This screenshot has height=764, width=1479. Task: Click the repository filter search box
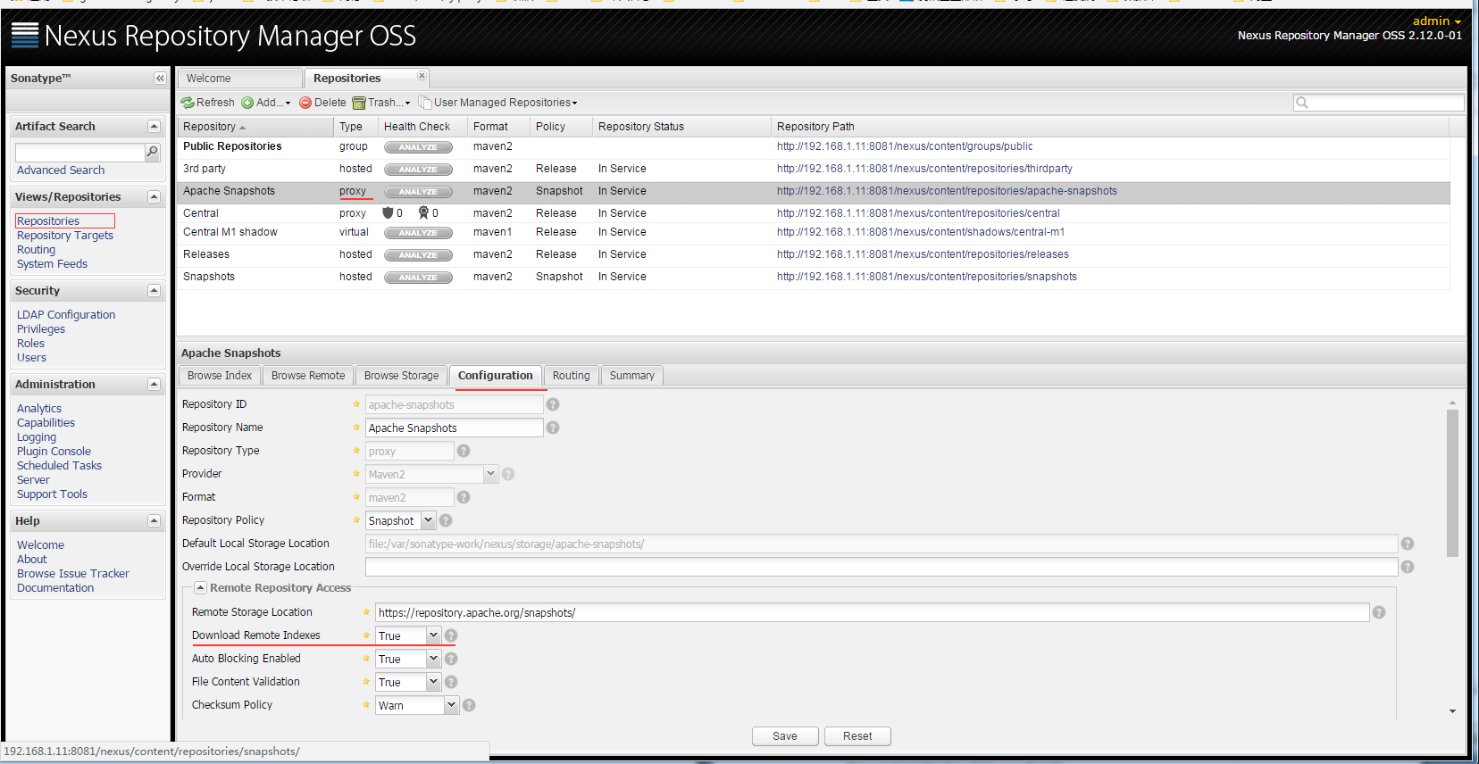pos(1379,103)
